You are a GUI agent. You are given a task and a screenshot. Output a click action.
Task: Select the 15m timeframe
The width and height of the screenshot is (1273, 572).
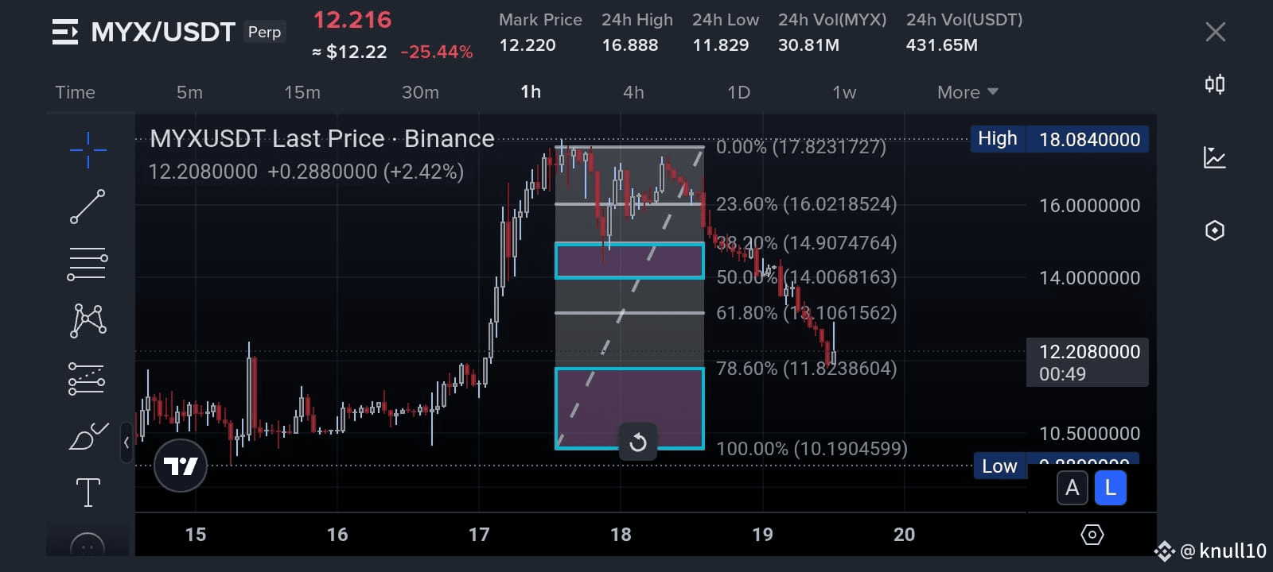pyautogui.click(x=302, y=92)
